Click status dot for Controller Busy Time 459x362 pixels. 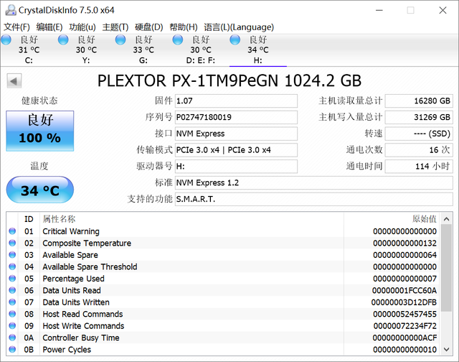(x=12, y=338)
